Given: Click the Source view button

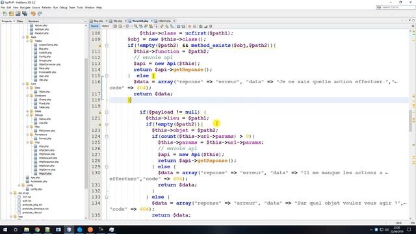Looking at the screenshot, I should click(94, 26).
